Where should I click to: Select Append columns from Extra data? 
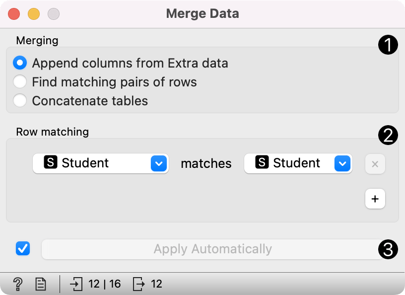[20, 63]
